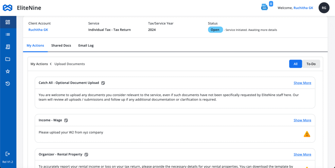Open the invoices sidebar icon
This screenshot has width=335, height=168.
pyautogui.click(x=8, y=47)
